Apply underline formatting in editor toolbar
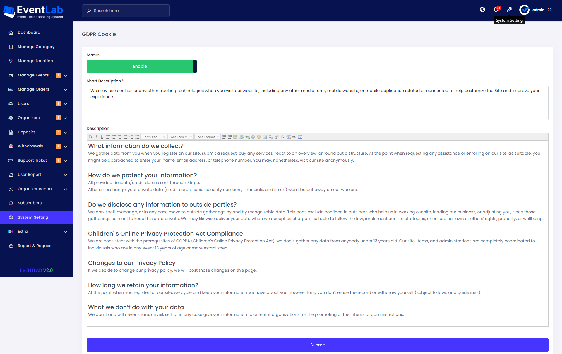The width and height of the screenshot is (562, 354). tap(102, 137)
